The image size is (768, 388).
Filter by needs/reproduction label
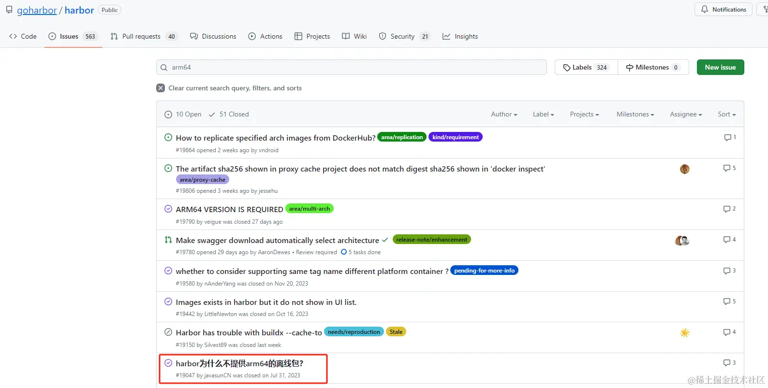[354, 332]
